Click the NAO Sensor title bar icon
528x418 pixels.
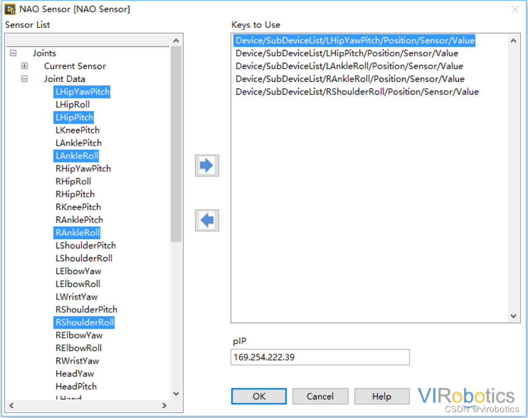pos(10,9)
